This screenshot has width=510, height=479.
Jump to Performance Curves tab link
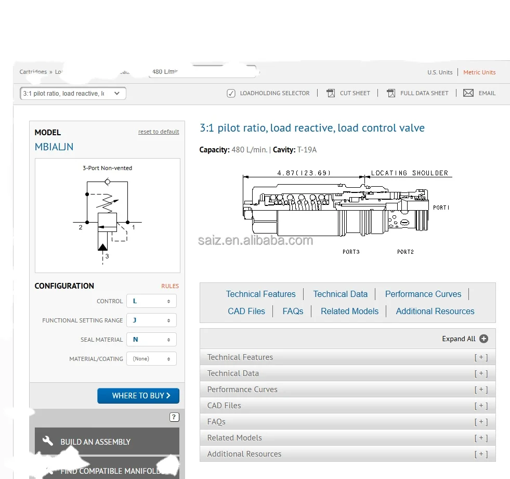coord(423,294)
